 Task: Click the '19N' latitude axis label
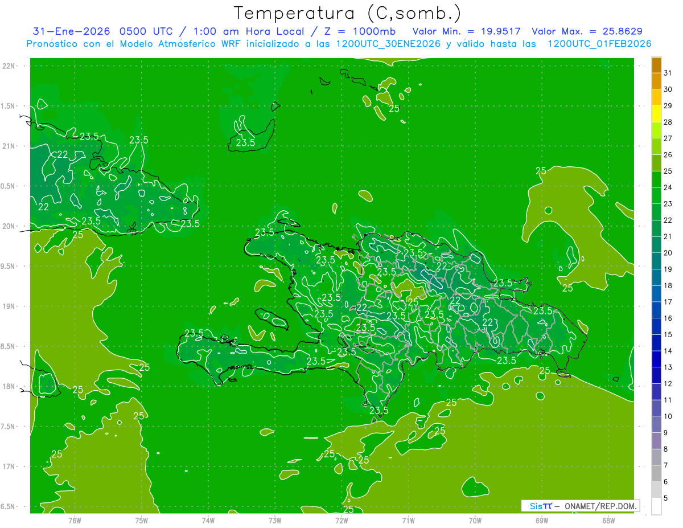click(x=9, y=306)
